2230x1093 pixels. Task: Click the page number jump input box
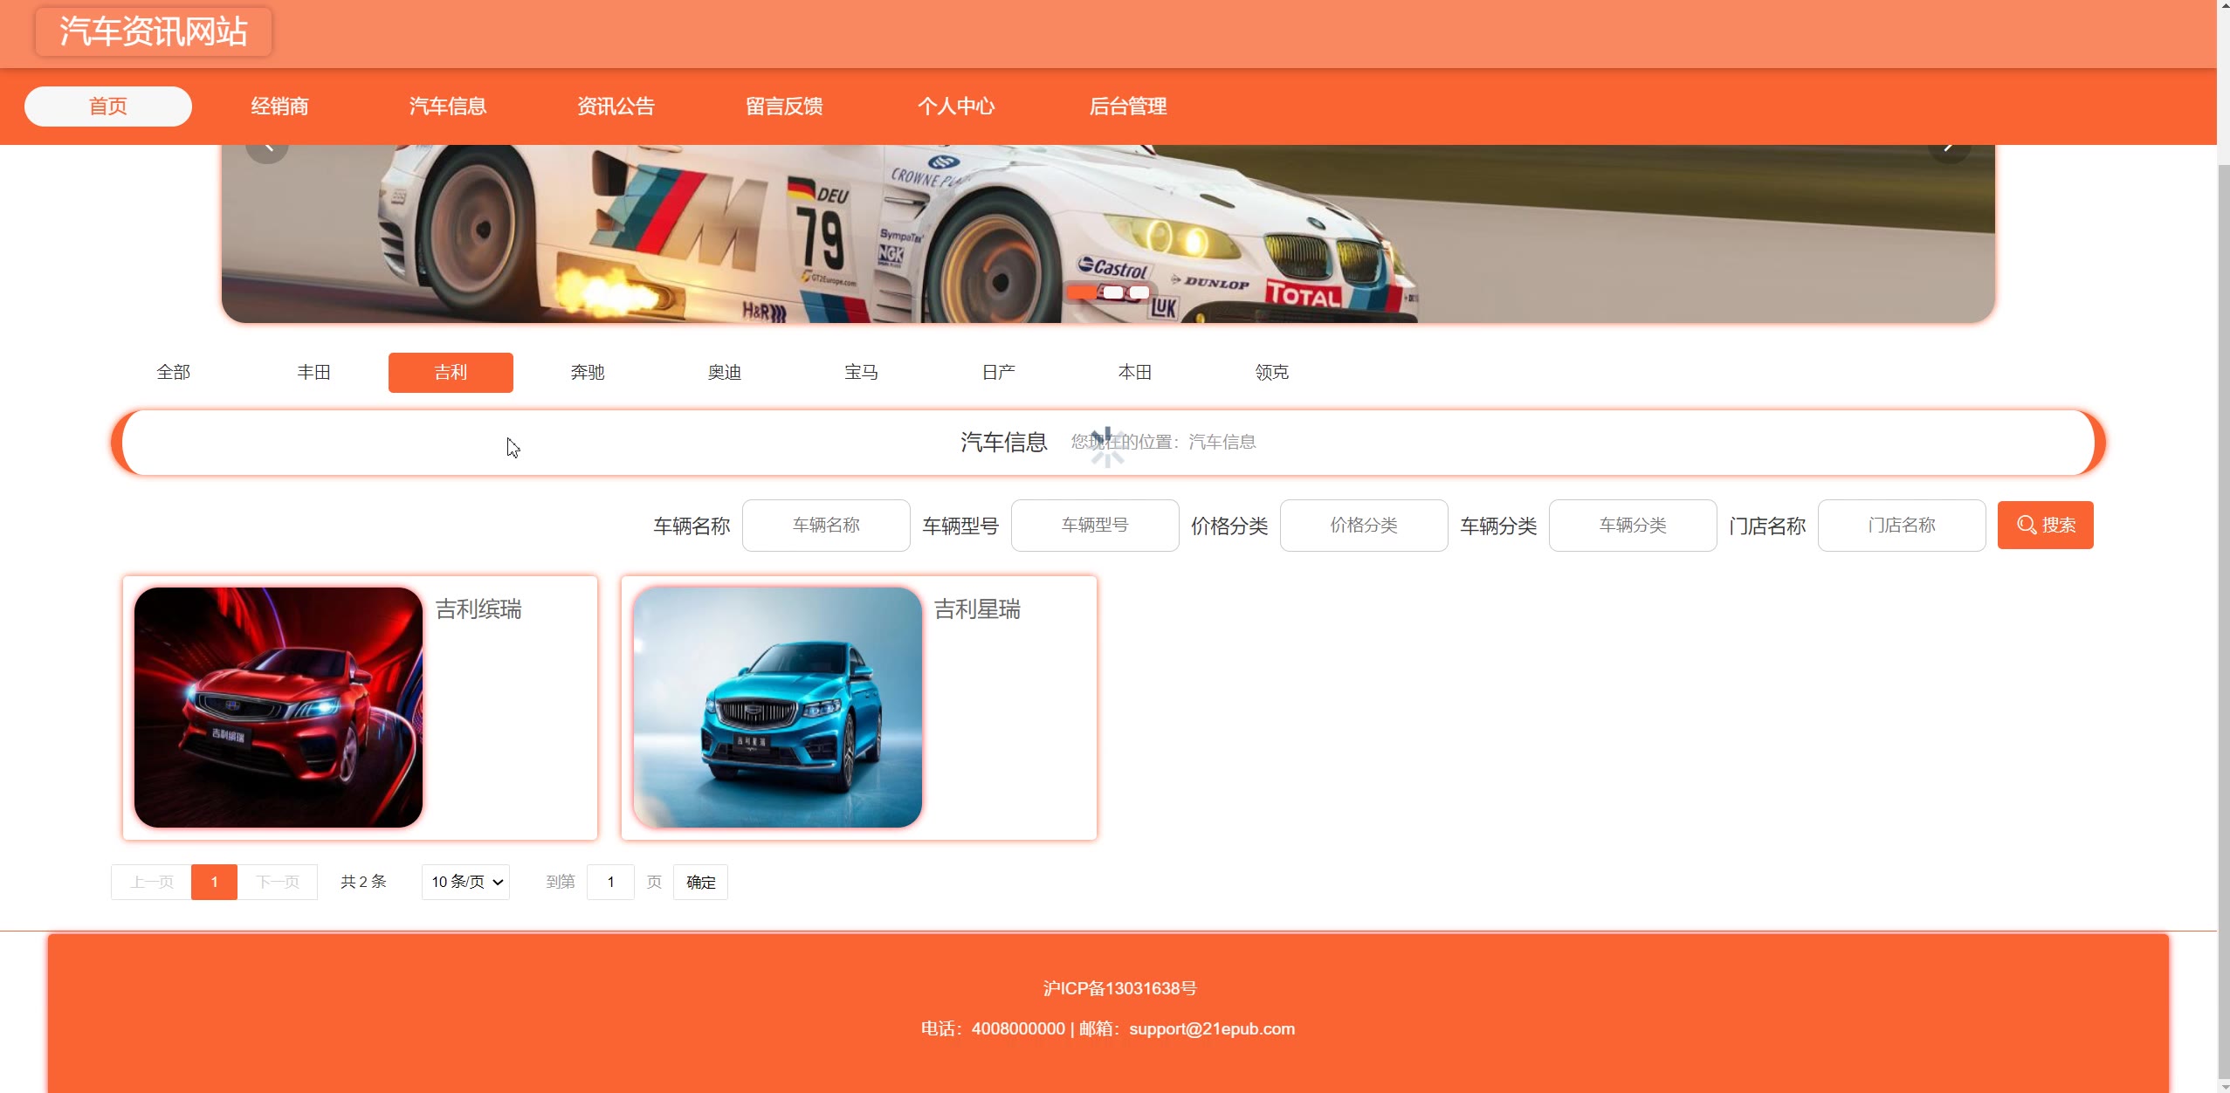pos(610,882)
